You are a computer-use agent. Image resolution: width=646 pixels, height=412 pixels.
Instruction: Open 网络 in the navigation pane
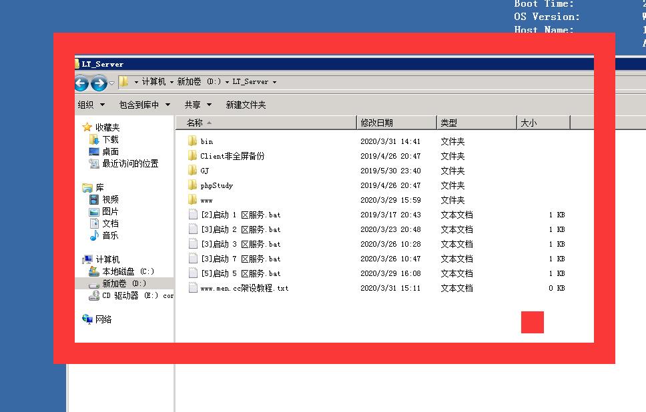coord(103,319)
